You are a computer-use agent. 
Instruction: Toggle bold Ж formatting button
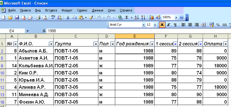click(x=162, y=25)
